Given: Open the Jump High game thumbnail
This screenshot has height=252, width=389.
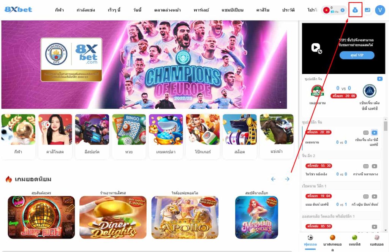Looking at the screenshot, I should pos(41,217).
